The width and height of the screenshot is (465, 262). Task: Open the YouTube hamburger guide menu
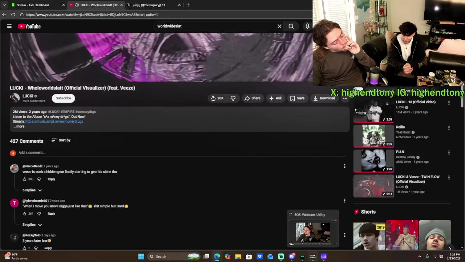click(9, 26)
